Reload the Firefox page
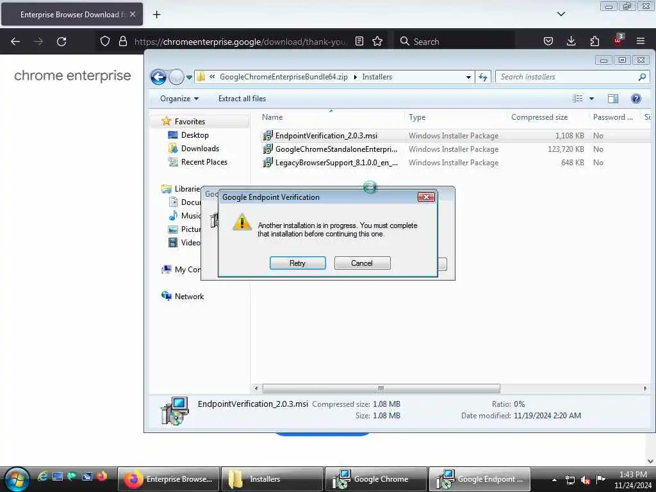The width and height of the screenshot is (656, 492). (61, 42)
